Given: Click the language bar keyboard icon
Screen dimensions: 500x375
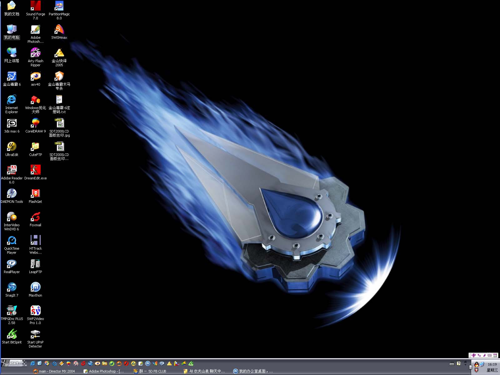Looking at the screenshot, I should (452, 364).
